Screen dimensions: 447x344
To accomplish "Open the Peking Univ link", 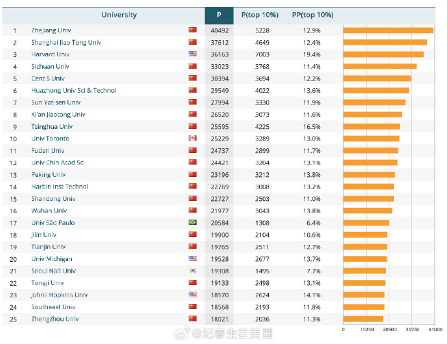I will tap(49, 175).
